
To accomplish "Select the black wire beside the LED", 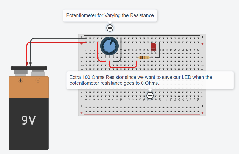I will coord(159,50).
